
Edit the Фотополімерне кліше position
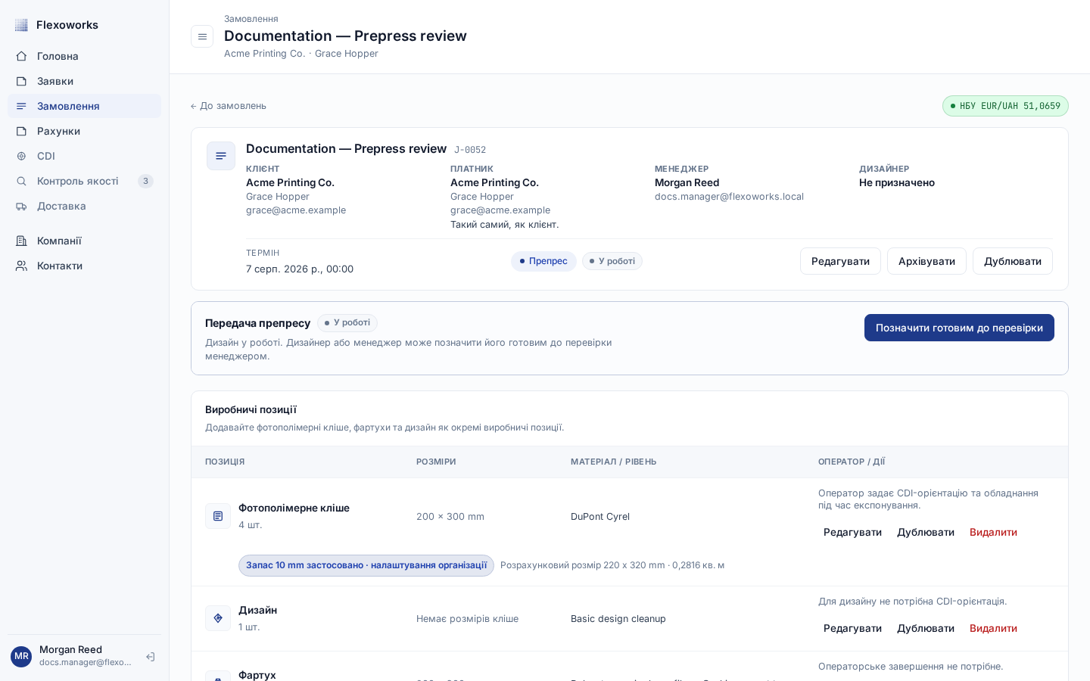click(852, 532)
